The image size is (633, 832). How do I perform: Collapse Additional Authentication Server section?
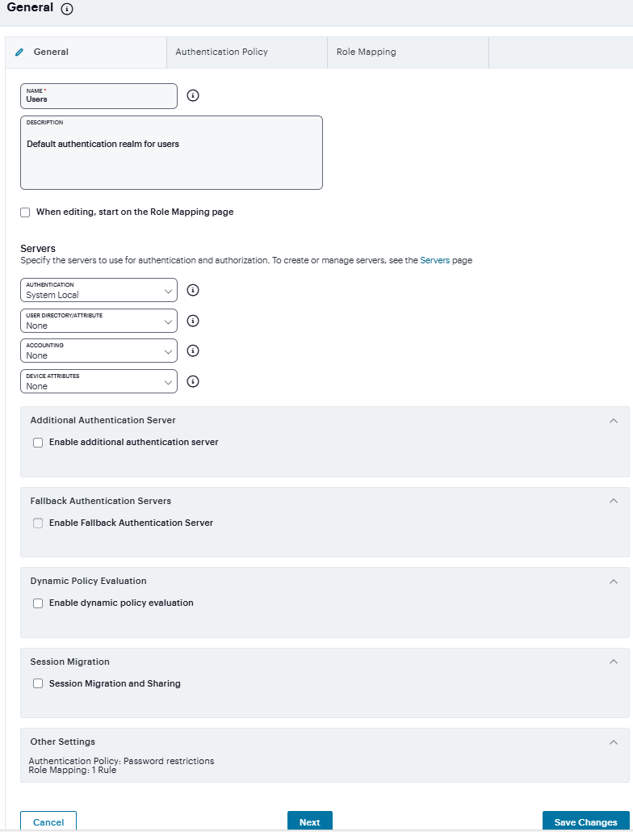[x=614, y=421]
